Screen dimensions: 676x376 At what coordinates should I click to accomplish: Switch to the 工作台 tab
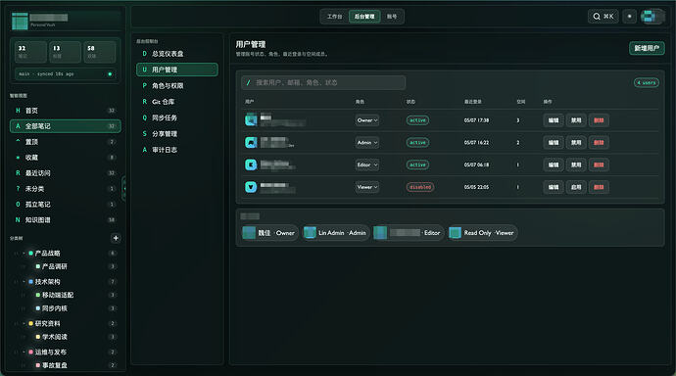pyautogui.click(x=334, y=17)
